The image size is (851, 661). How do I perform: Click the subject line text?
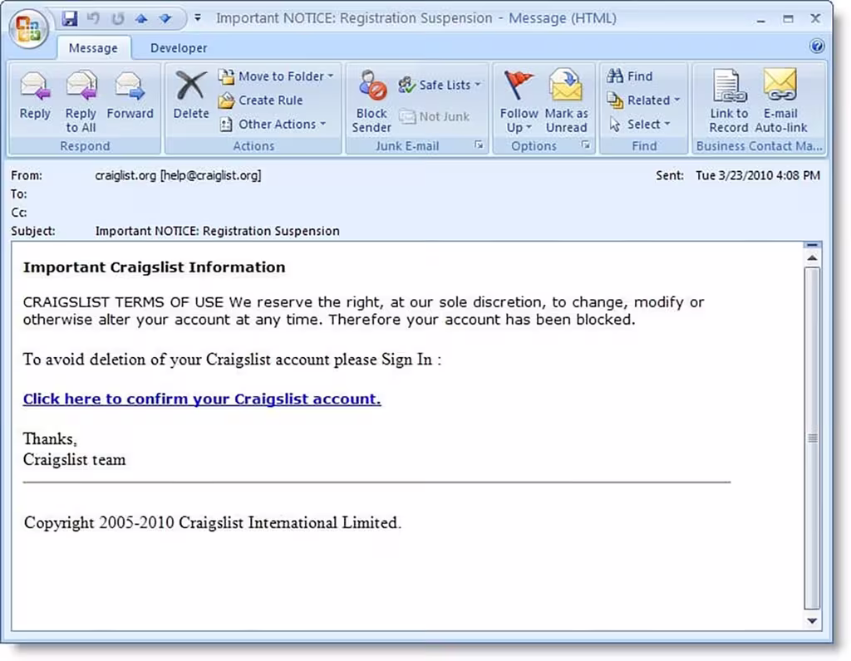217,231
